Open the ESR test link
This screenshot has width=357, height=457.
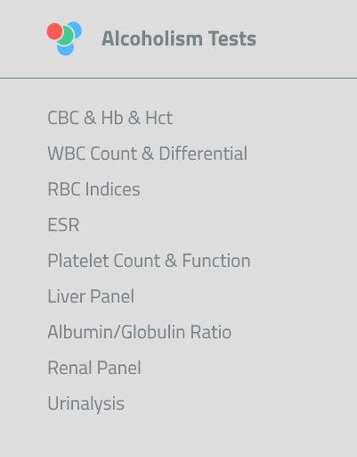63,225
